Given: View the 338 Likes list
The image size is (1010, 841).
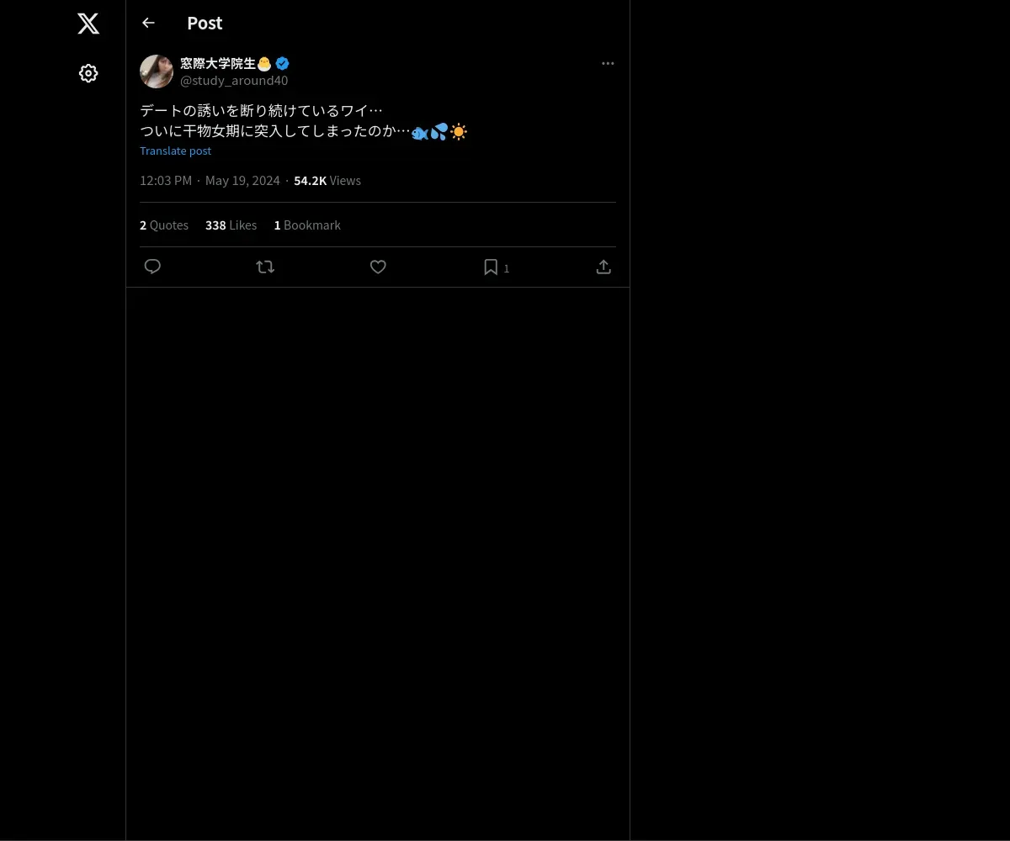Looking at the screenshot, I should [231, 225].
